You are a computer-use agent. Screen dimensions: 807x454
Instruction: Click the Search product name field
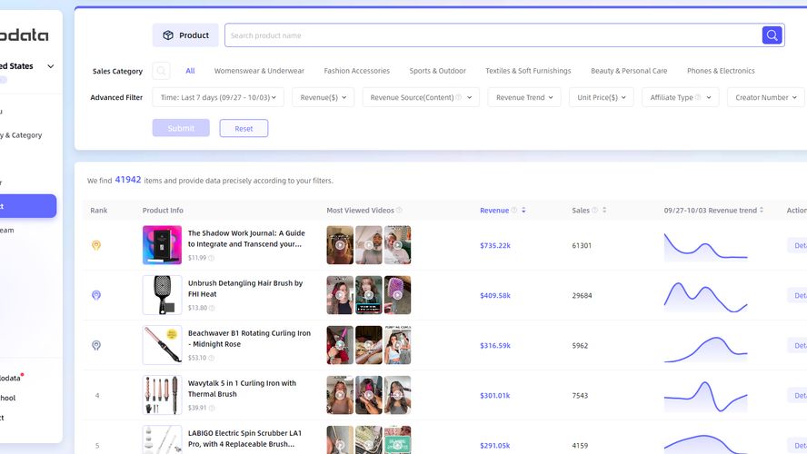pos(491,35)
